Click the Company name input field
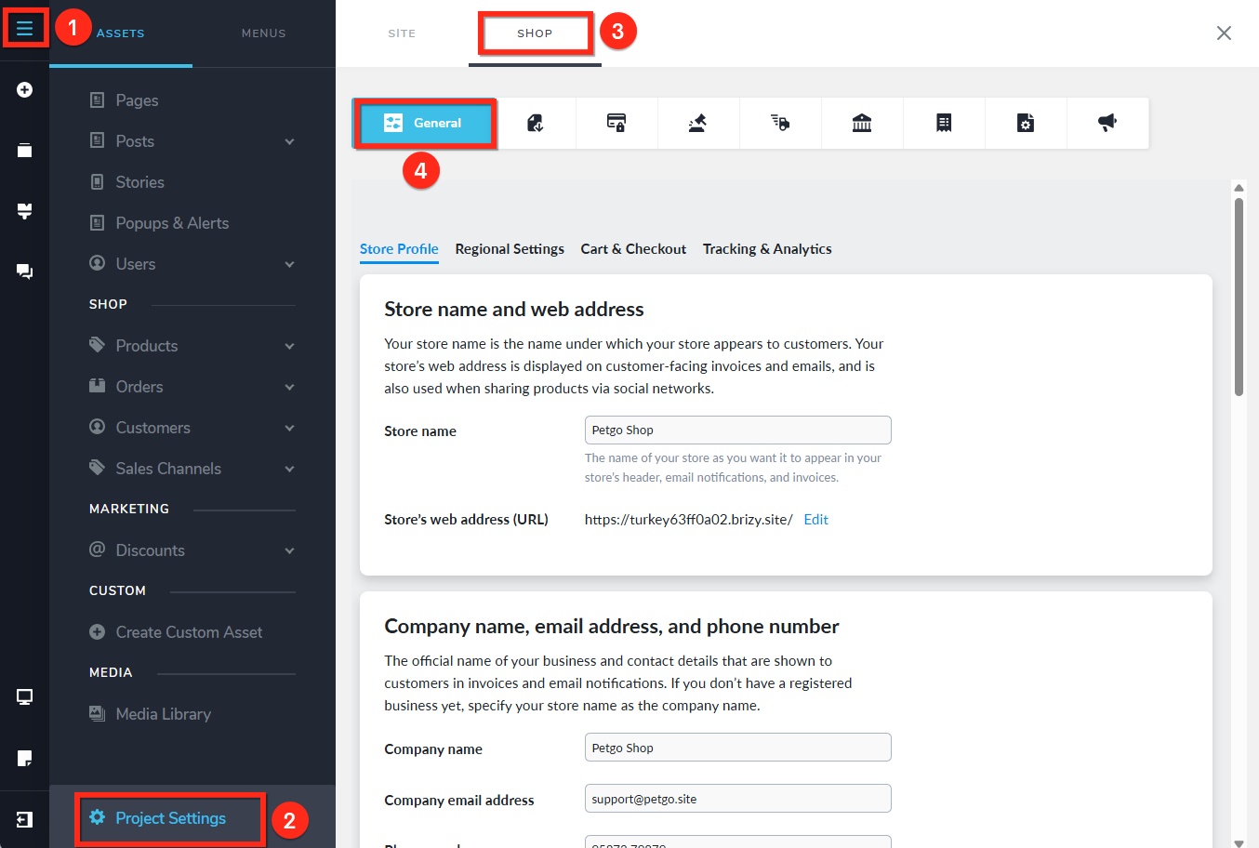The width and height of the screenshot is (1259, 848). click(737, 748)
